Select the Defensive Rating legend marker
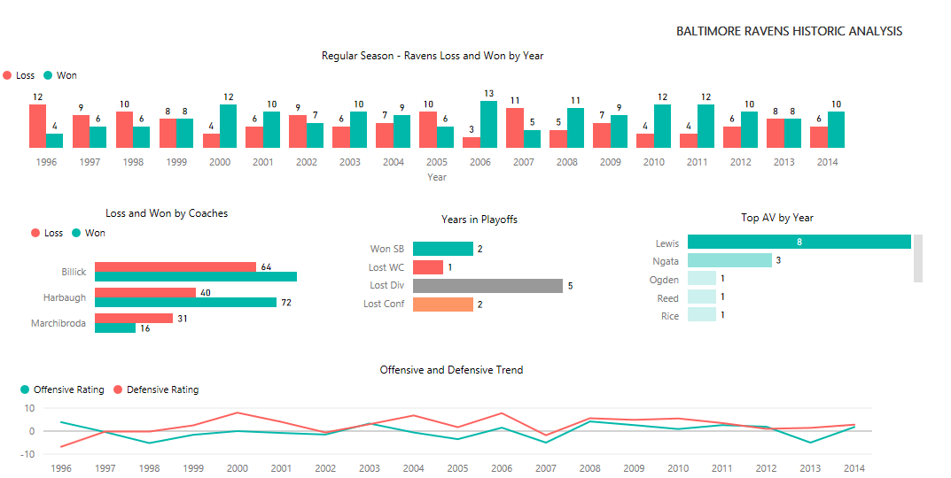The image size is (951, 478). 118,389
